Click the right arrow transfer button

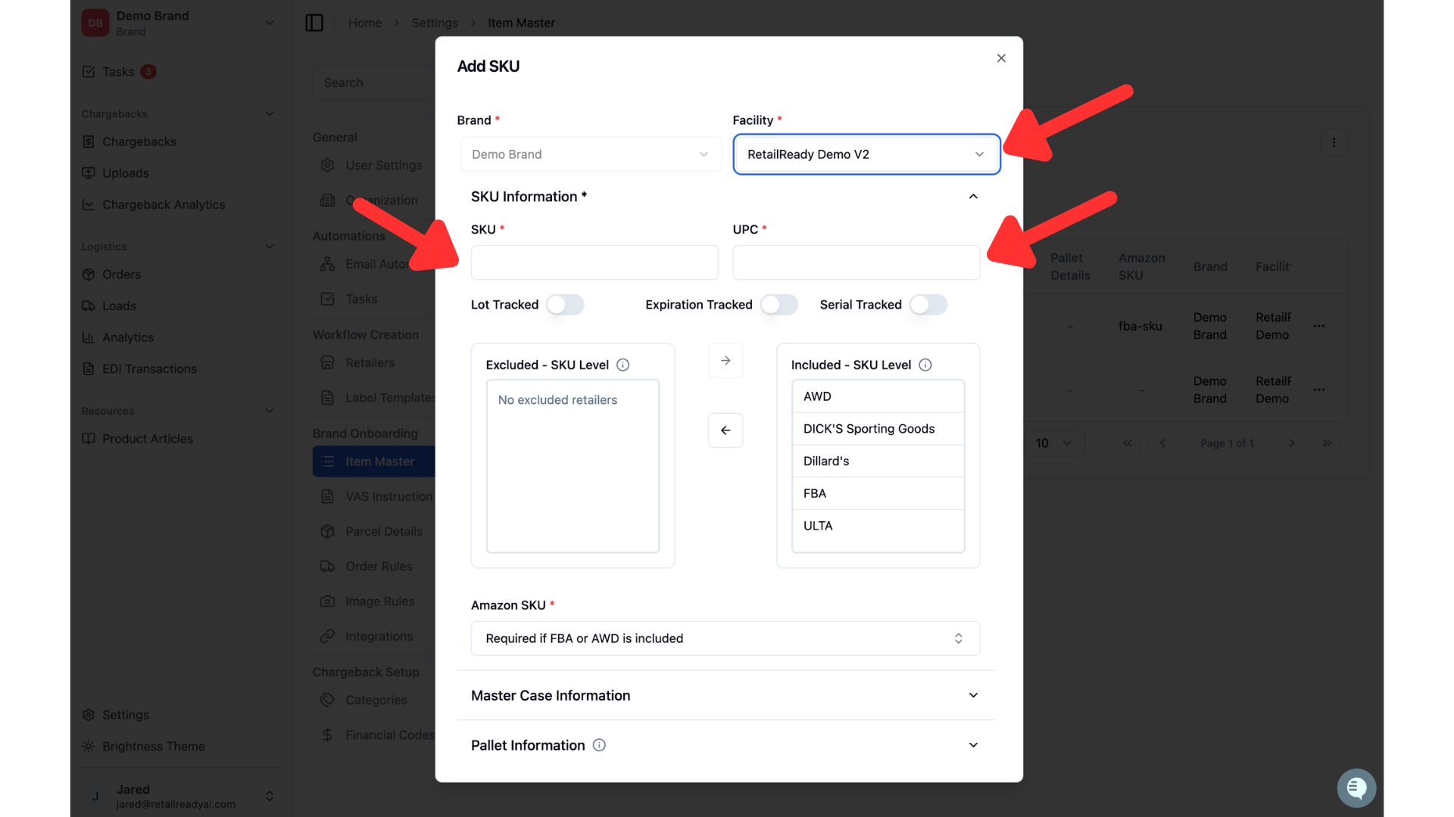[x=725, y=361]
